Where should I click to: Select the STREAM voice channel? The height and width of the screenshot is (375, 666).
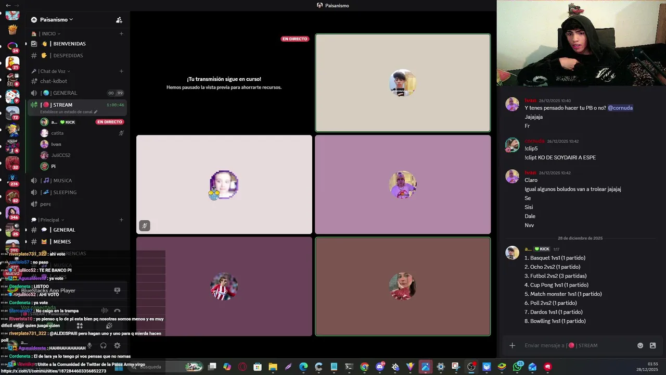click(77, 105)
